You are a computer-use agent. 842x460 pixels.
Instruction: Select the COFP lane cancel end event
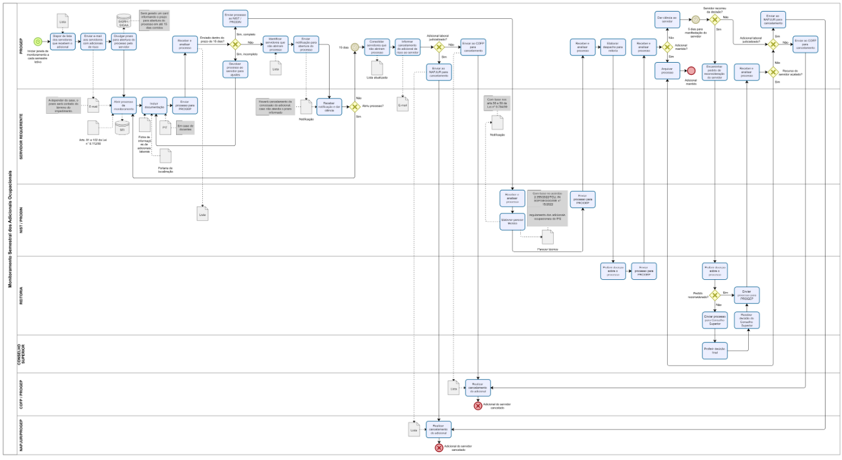[478, 406]
